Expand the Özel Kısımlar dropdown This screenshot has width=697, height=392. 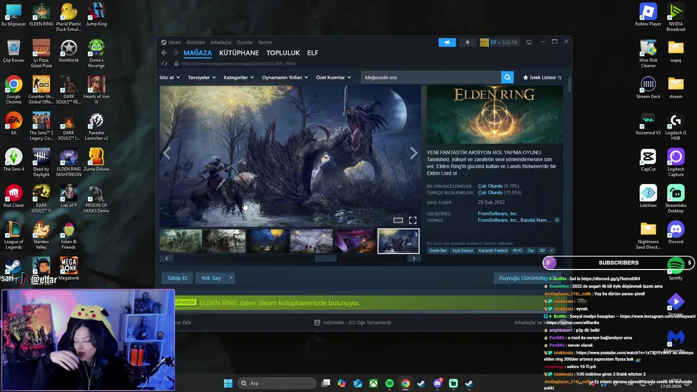[333, 77]
